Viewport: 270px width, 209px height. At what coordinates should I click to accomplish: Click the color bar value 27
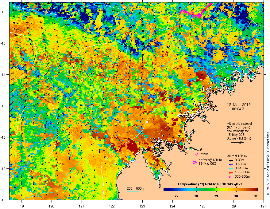click(176, 196)
